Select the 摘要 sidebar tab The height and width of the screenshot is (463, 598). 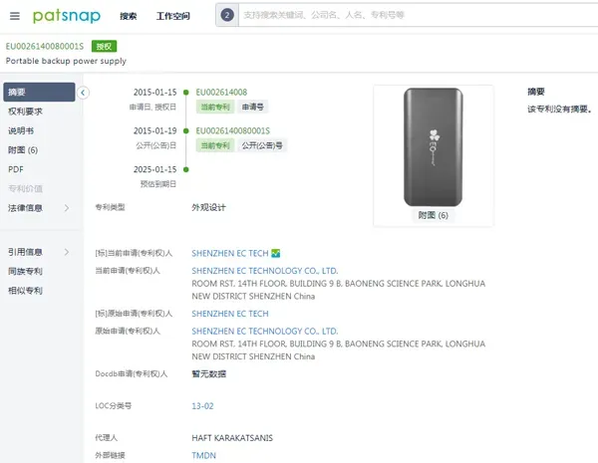tap(39, 92)
